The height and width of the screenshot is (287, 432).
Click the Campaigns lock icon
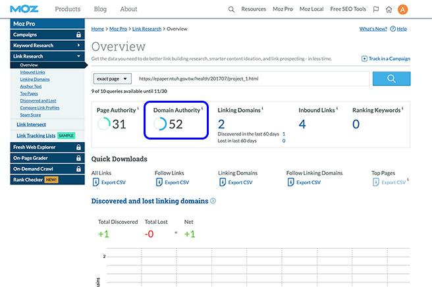click(78, 34)
